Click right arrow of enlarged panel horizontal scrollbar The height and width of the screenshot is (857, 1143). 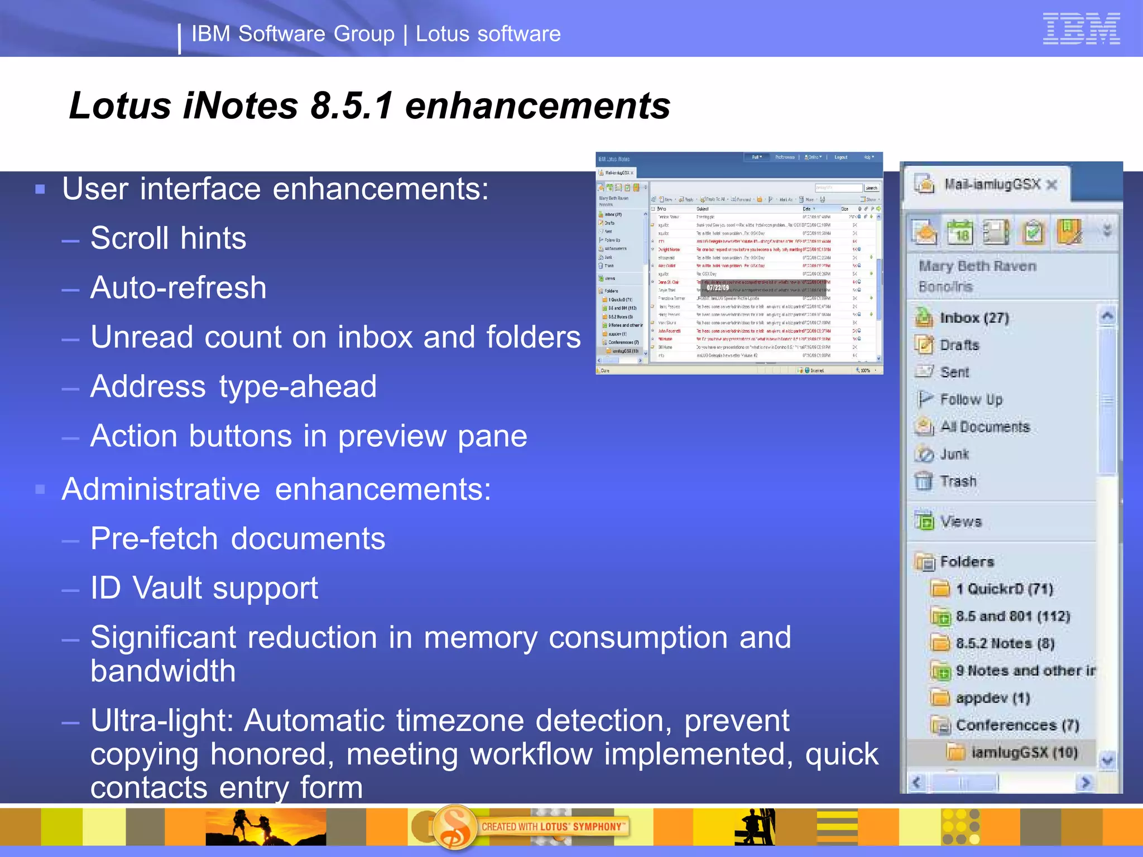(1086, 783)
